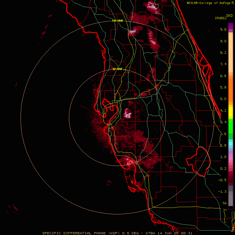Click the yellow segment of the color bar
This screenshot has width=235, height=235.
point(231,112)
